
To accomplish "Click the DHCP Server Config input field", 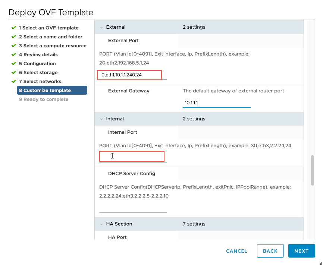I will point(133,207).
